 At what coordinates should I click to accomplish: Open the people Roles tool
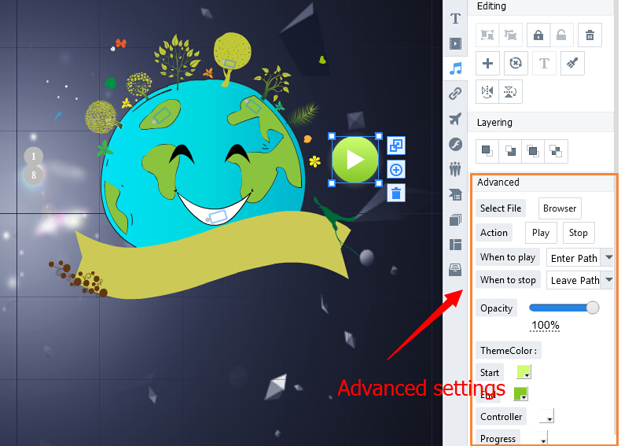[x=455, y=169]
